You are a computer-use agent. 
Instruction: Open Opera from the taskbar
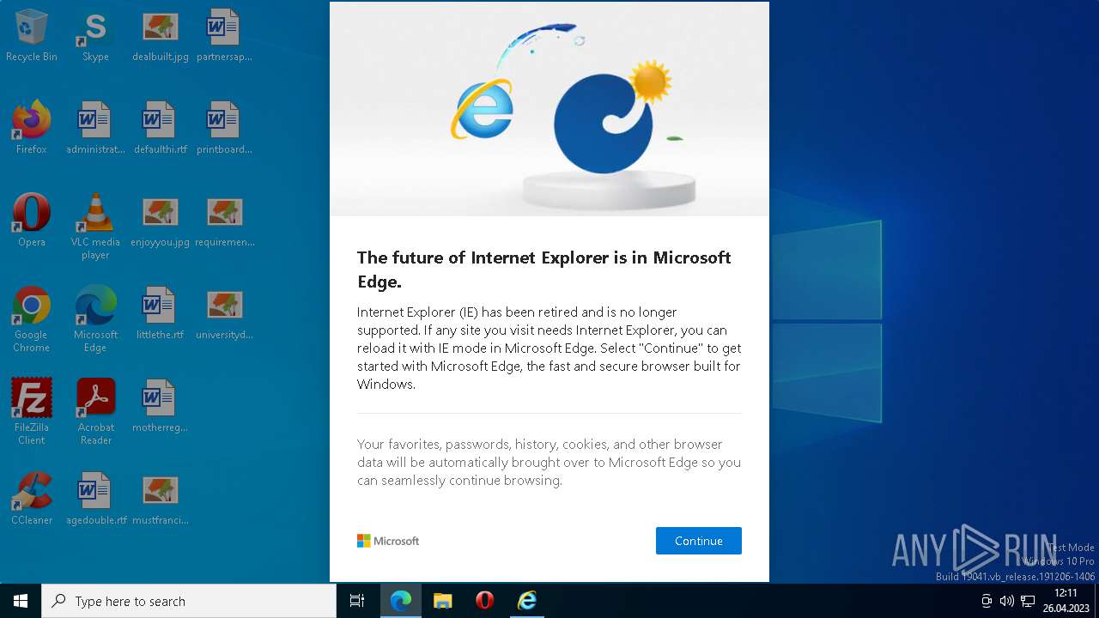coord(485,601)
